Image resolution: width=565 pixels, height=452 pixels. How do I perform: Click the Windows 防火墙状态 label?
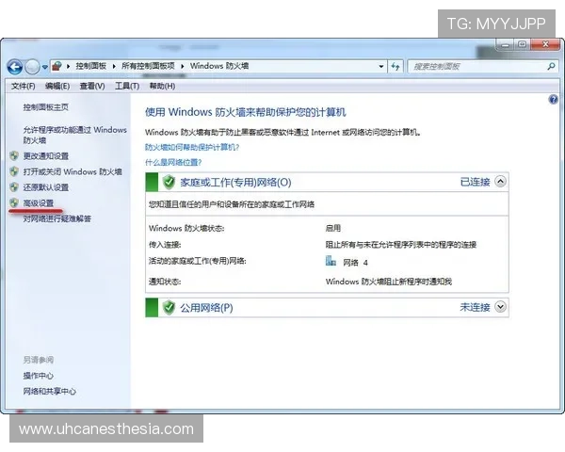186,228
